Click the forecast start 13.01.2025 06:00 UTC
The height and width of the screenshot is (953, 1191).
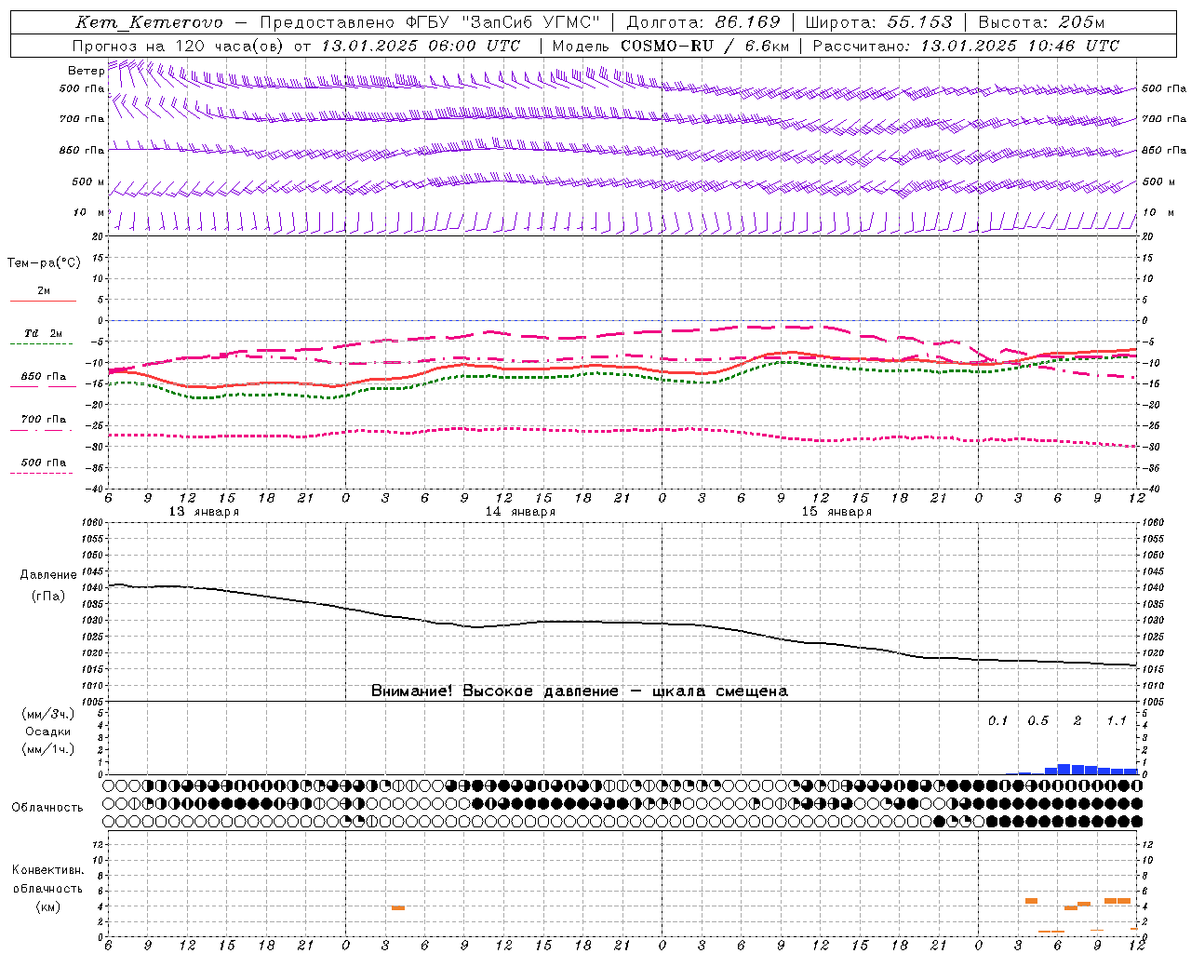pos(421,46)
